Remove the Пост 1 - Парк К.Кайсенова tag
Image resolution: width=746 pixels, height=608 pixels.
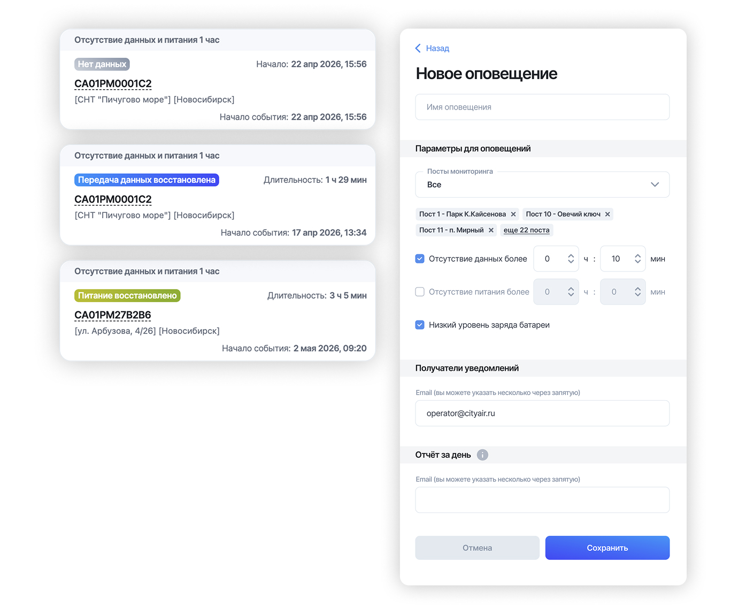[x=513, y=214]
